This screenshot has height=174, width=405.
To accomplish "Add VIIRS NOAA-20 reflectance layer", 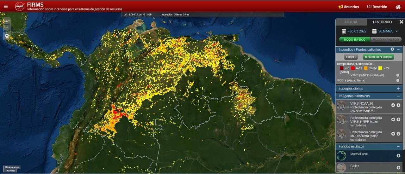I will point(393,105).
